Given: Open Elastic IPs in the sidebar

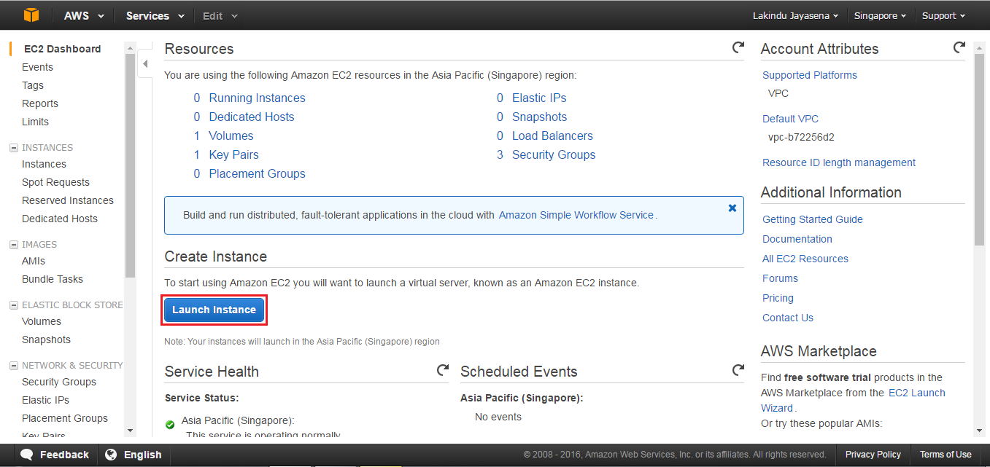Looking at the screenshot, I should (x=46, y=400).
